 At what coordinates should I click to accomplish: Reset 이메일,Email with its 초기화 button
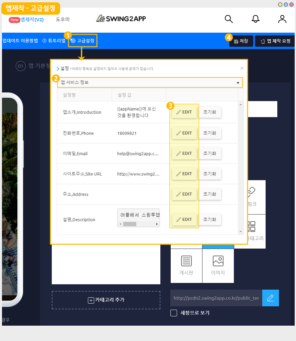point(210,153)
